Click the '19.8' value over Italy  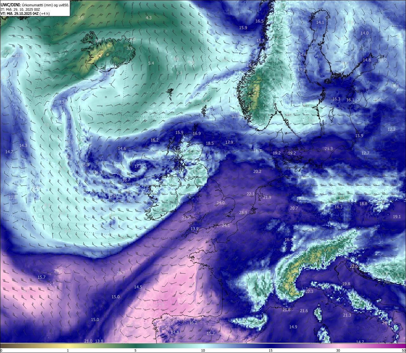pos(346,284)
